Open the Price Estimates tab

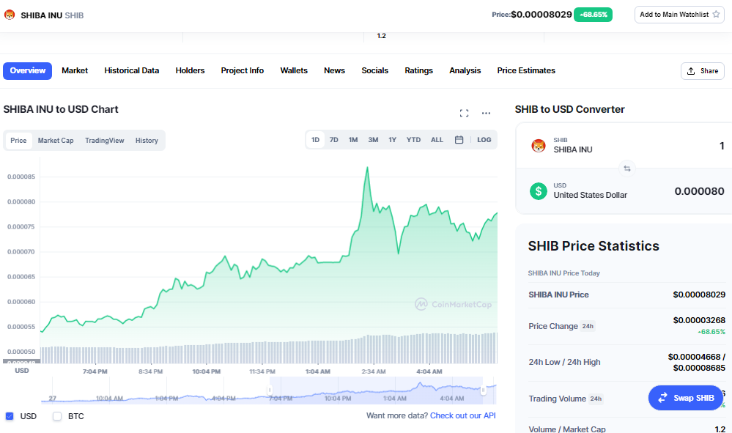click(526, 70)
